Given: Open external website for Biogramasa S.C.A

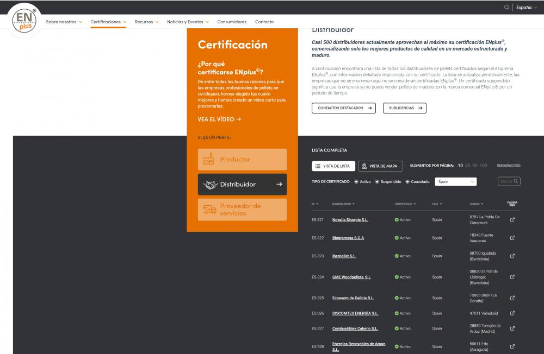Looking at the screenshot, I should pyautogui.click(x=512, y=238).
